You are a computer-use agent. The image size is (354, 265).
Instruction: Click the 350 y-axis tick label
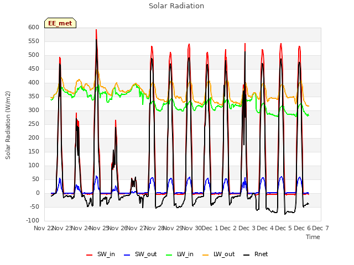tap(34, 96)
